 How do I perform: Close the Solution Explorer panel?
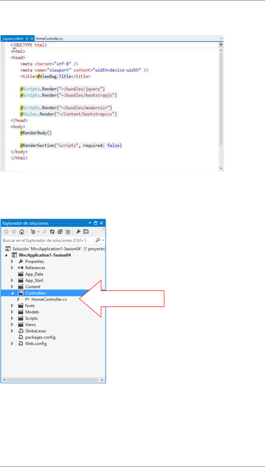(101, 223)
